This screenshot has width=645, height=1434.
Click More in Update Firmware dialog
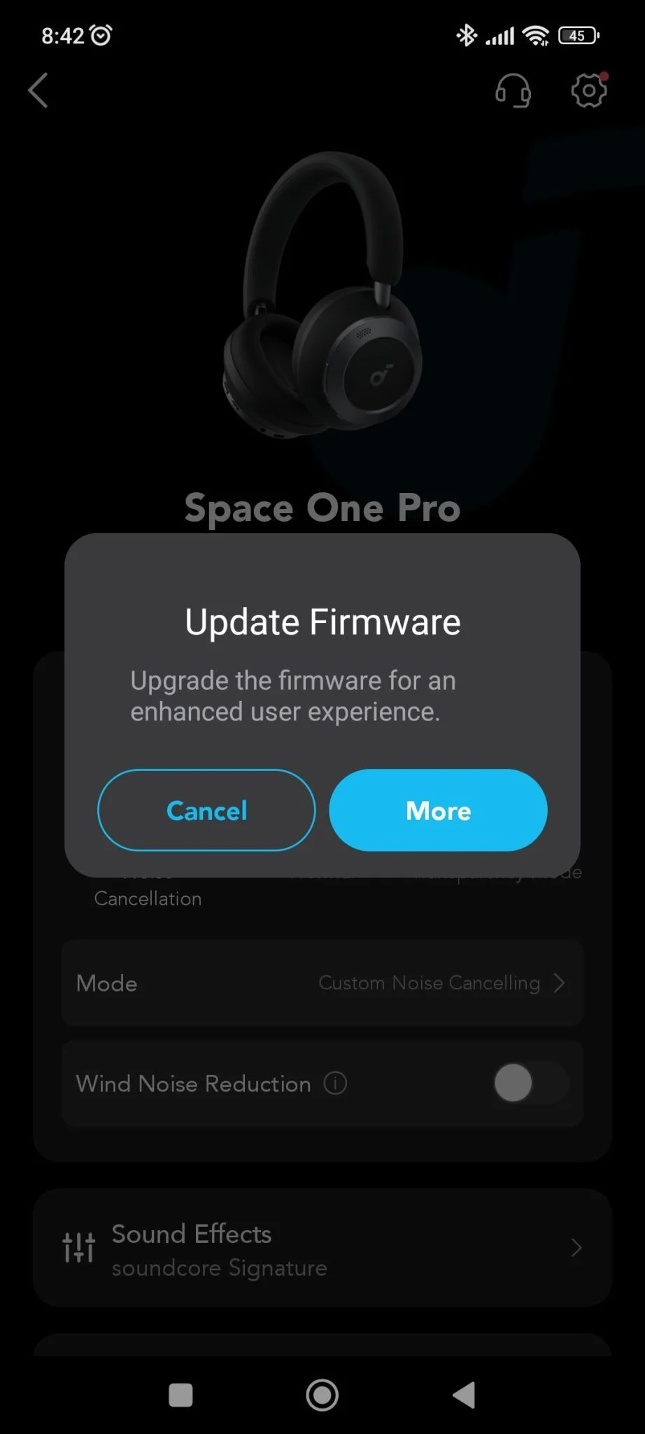tap(438, 810)
